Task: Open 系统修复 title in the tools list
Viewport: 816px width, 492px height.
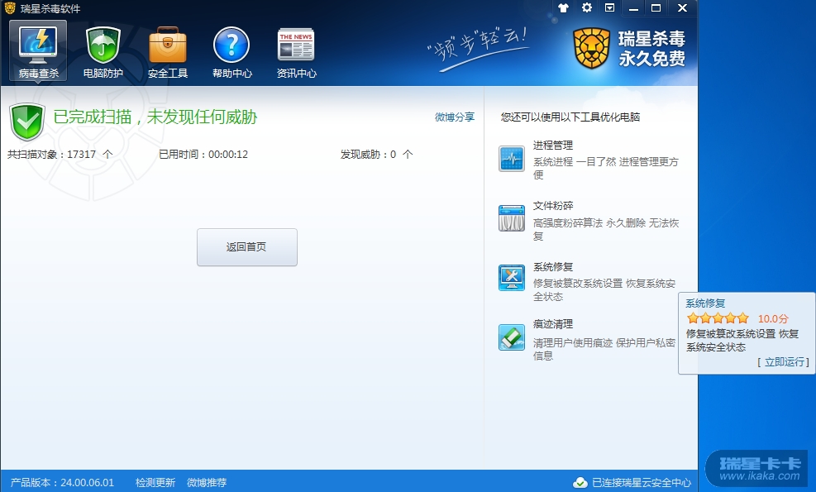Action: point(552,267)
